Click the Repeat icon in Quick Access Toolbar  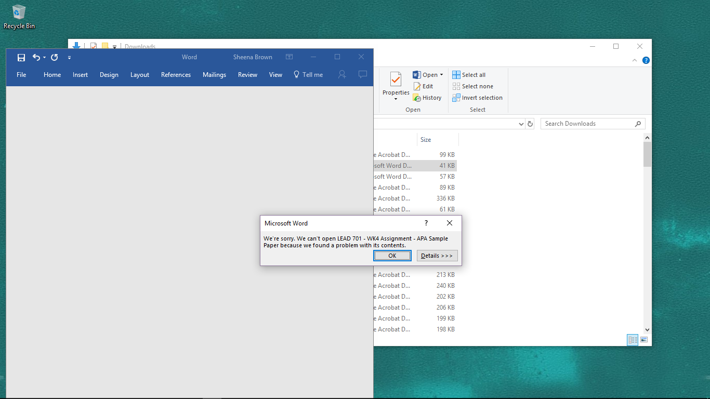[x=55, y=58]
